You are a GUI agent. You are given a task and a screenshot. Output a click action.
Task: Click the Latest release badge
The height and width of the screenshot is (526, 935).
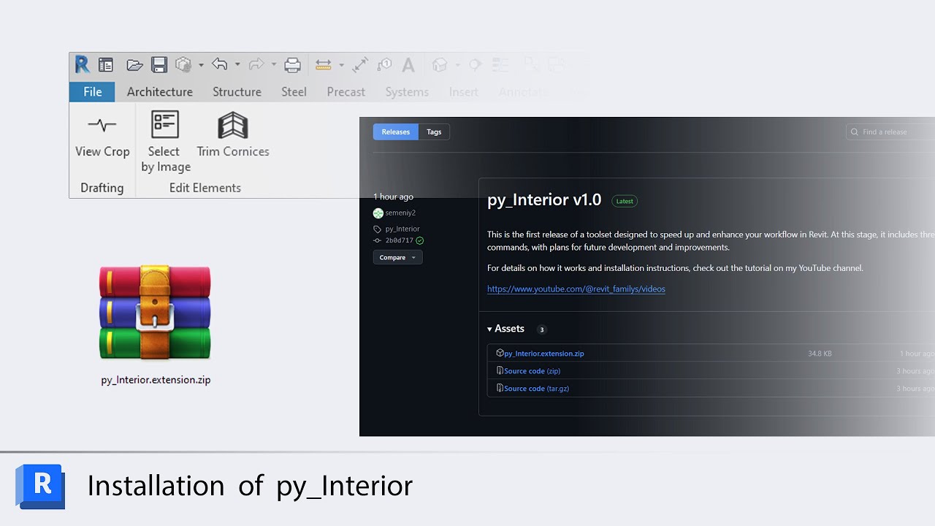(624, 201)
